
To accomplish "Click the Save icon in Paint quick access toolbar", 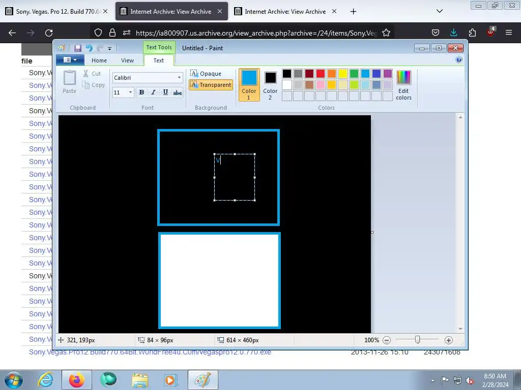I will point(78,48).
